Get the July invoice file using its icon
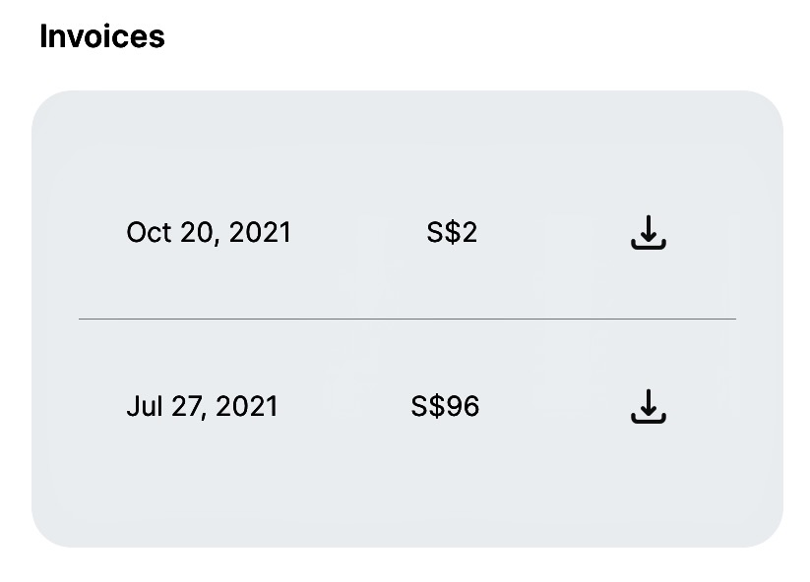This screenshot has height=582, width=810. [x=649, y=407]
